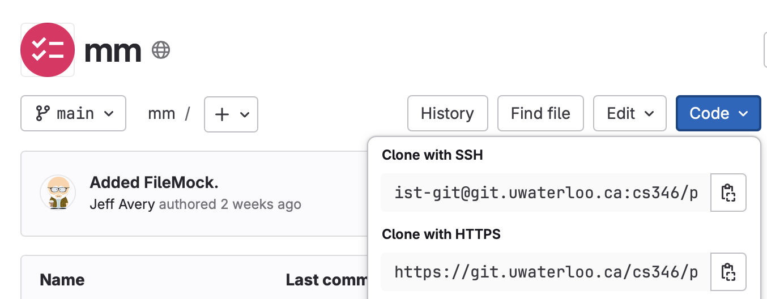Viewport: 767px width, 299px height.
Task: Click the Name column header
Action: click(x=62, y=280)
